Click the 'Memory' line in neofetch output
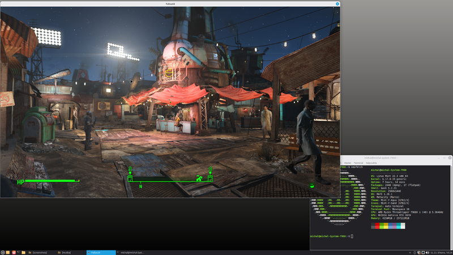Screen dimensions: 453x255 [390, 218]
